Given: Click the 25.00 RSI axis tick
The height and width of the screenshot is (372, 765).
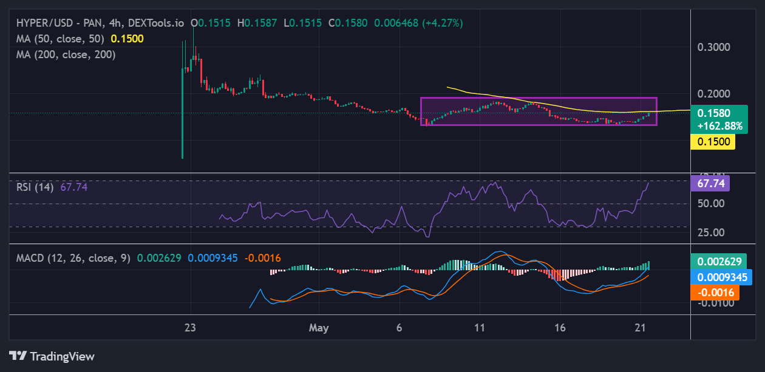Looking at the screenshot, I should (710, 233).
